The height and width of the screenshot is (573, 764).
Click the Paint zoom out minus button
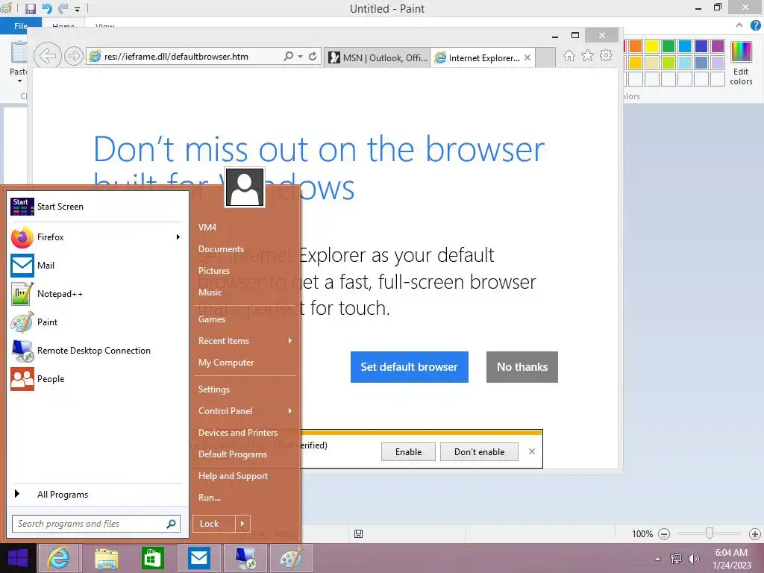pyautogui.click(x=663, y=534)
